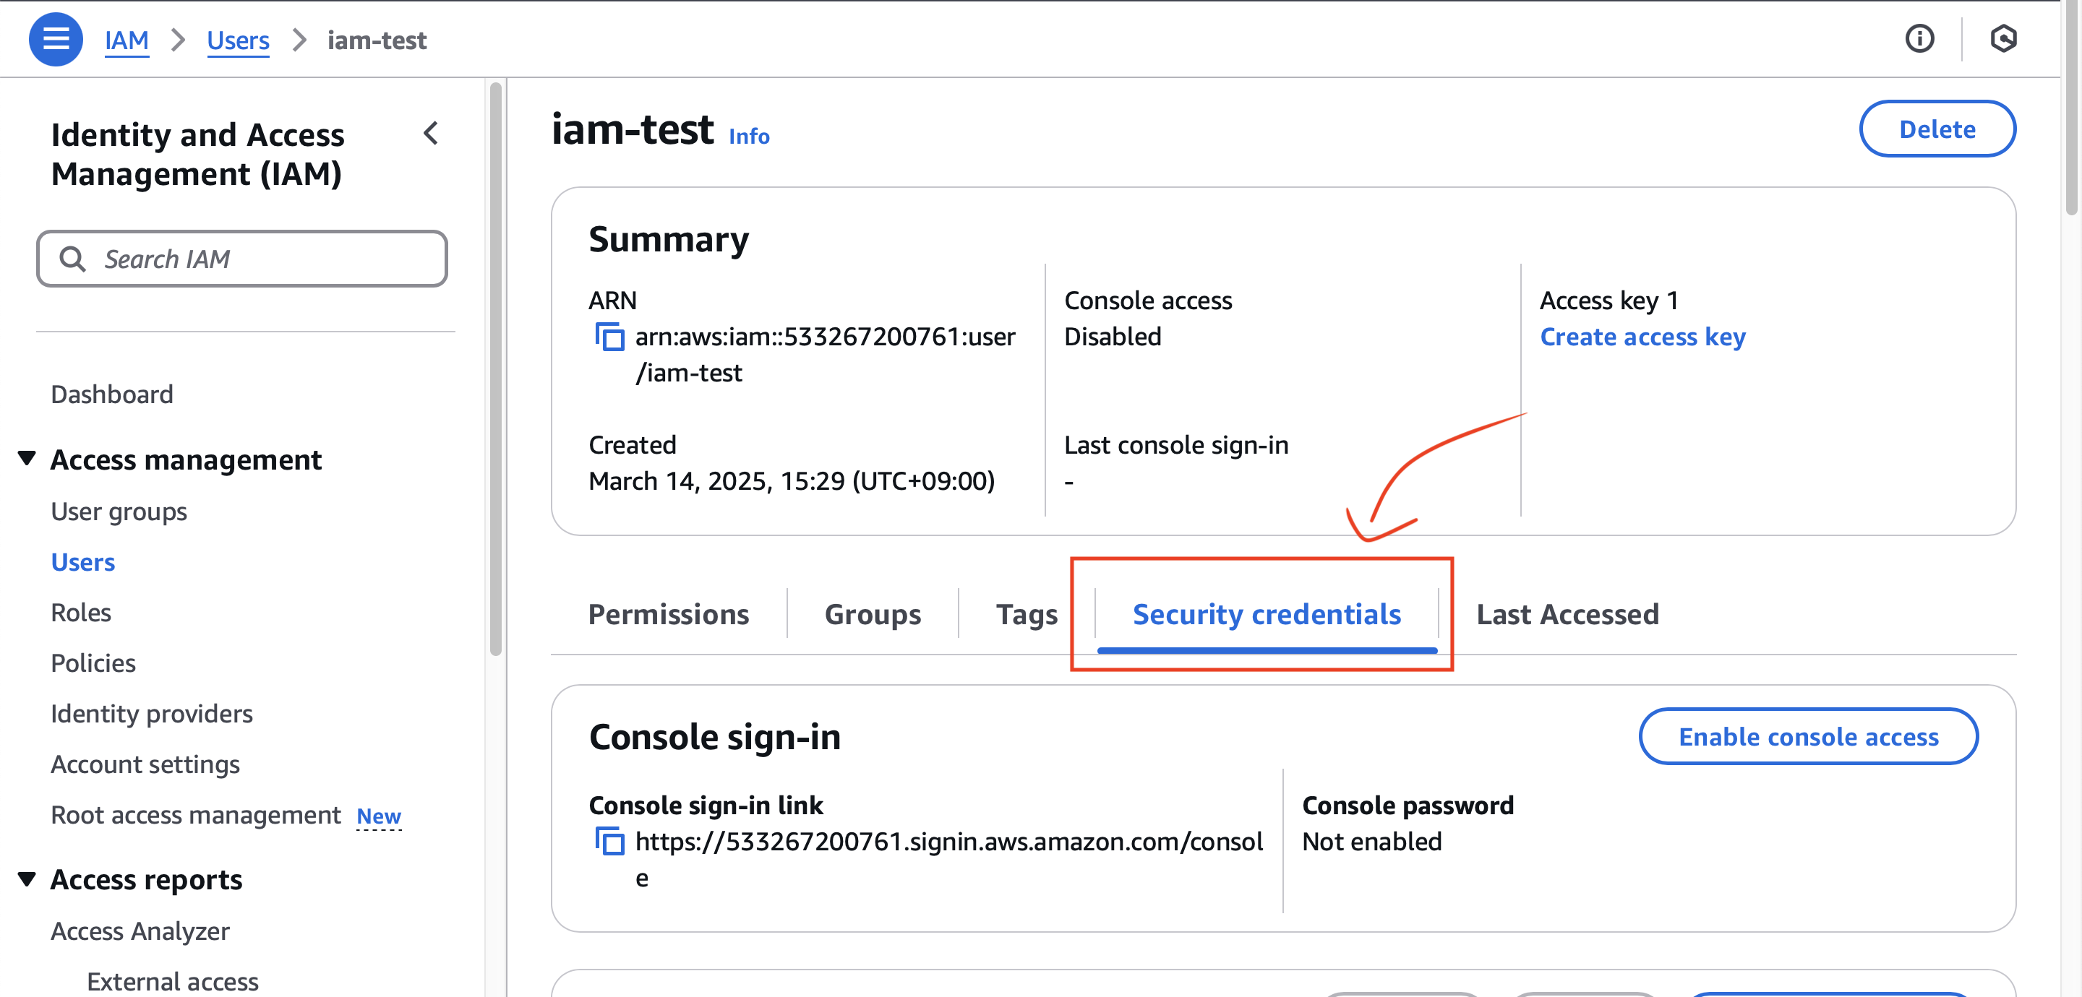The width and height of the screenshot is (2082, 997).
Task: Open Roles in the sidebar
Action: click(81, 613)
